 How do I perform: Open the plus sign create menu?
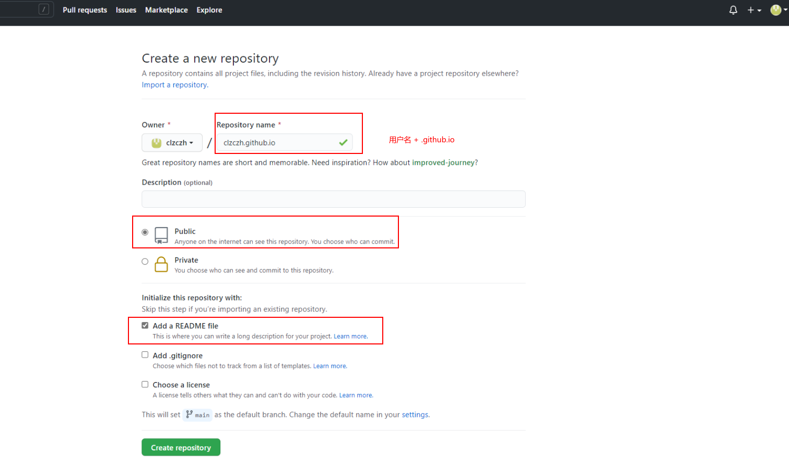751,10
